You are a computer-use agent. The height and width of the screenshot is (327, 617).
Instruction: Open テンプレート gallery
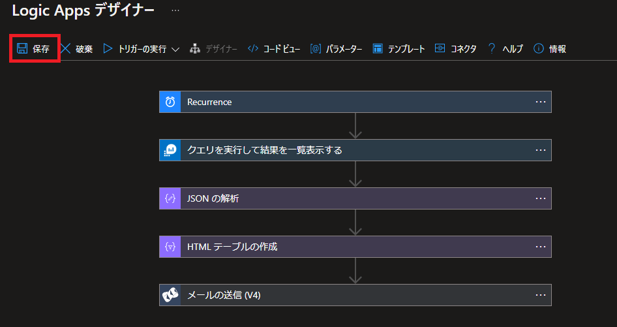(x=406, y=49)
